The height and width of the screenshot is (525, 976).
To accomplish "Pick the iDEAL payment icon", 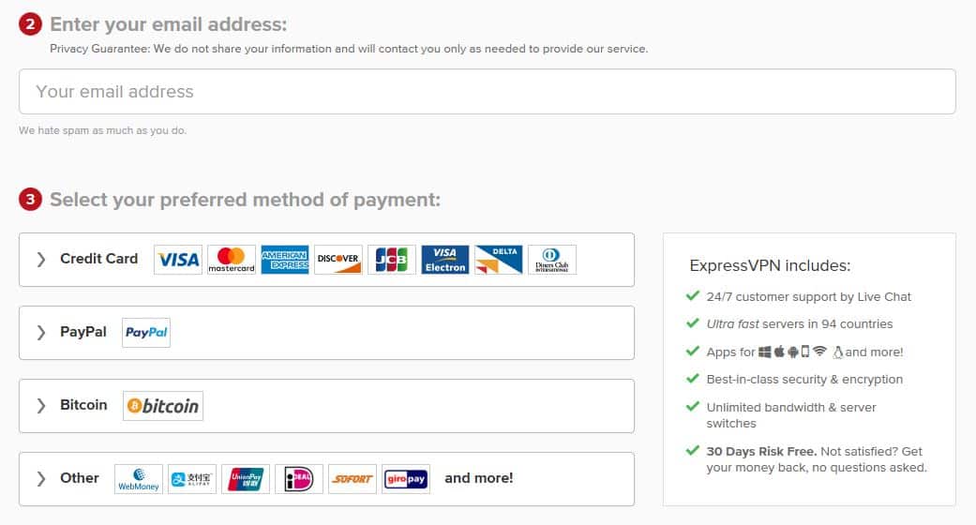I will tap(299, 479).
